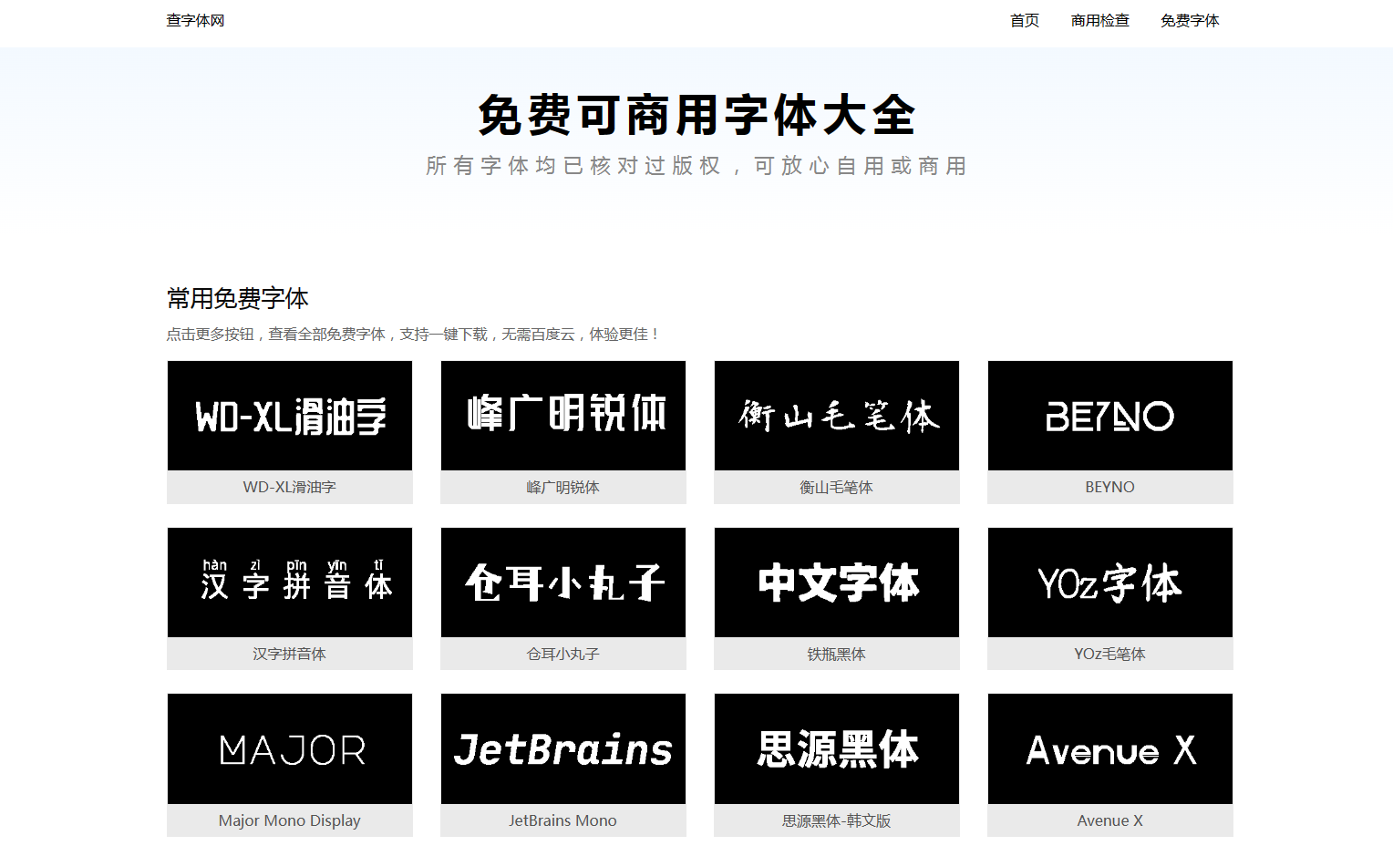Open the BEYNO font preview image
The image size is (1393, 856).
(x=1110, y=416)
